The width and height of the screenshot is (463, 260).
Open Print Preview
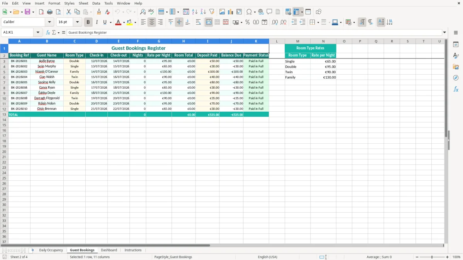coord(58,12)
